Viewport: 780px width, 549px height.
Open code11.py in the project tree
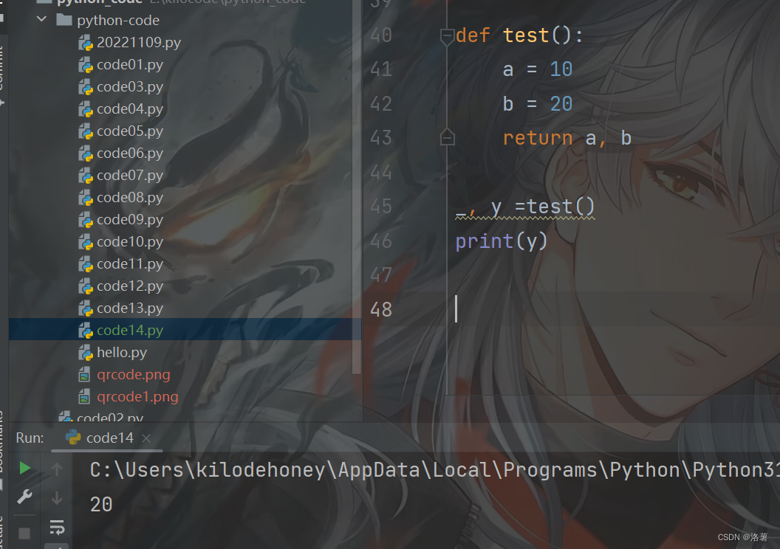click(x=130, y=264)
